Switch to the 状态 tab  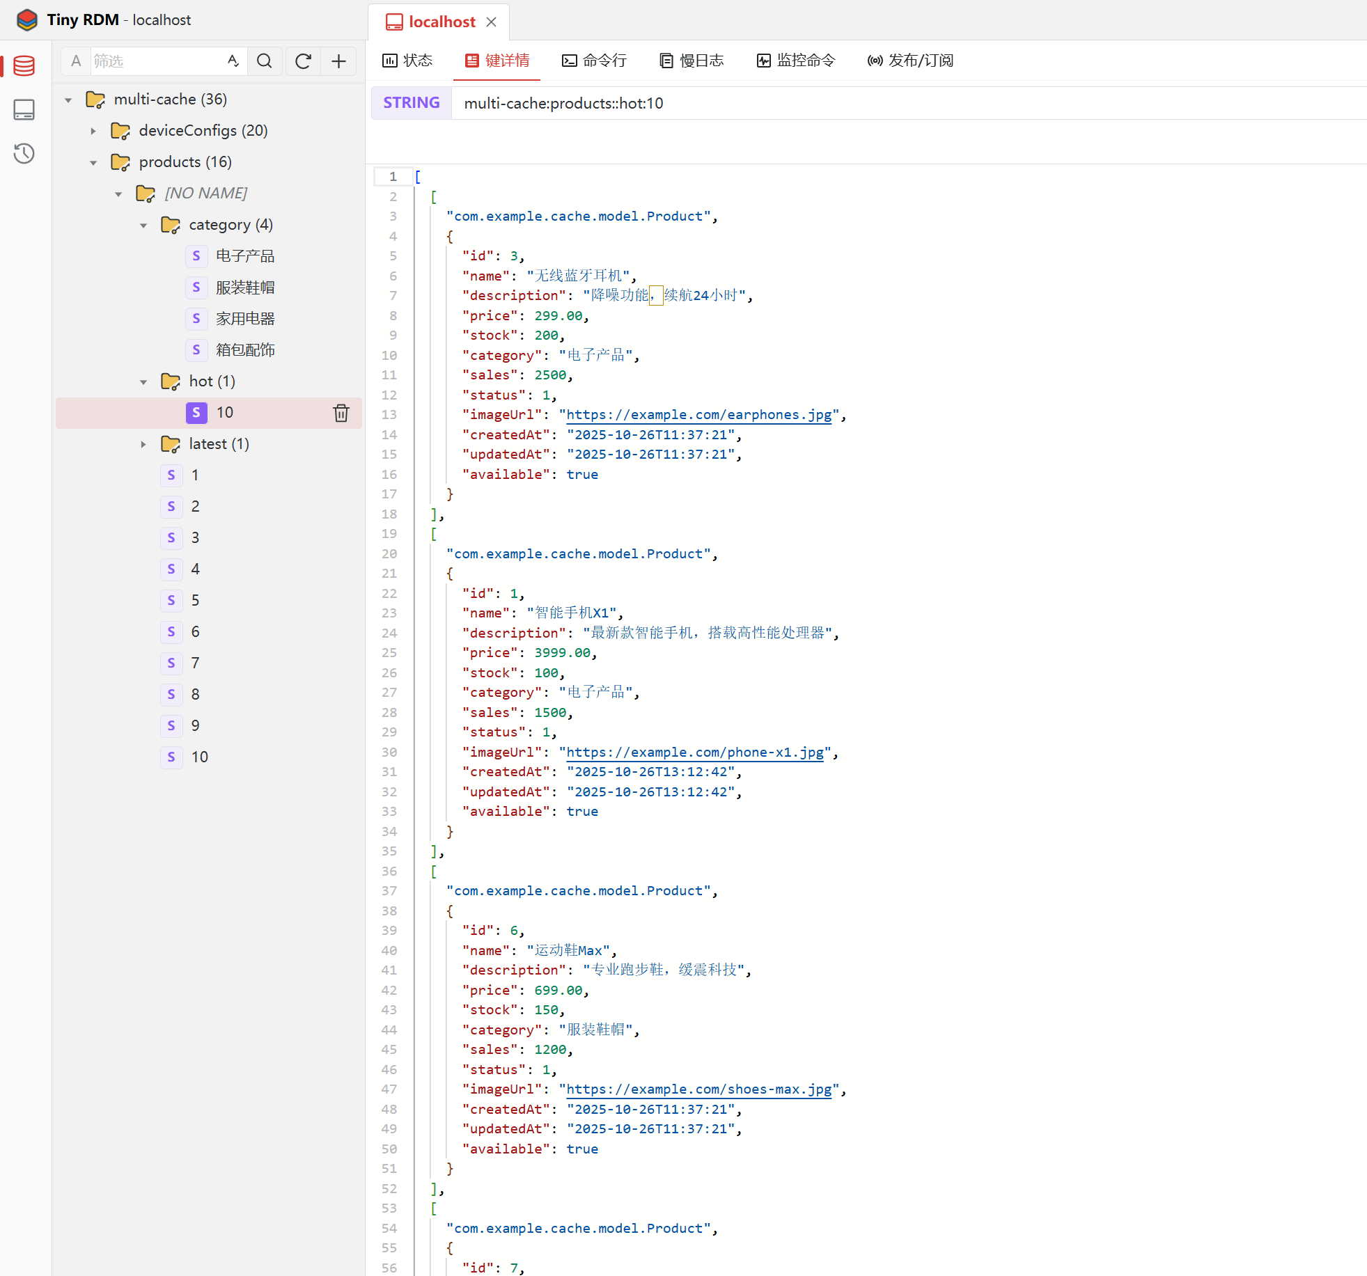point(408,61)
